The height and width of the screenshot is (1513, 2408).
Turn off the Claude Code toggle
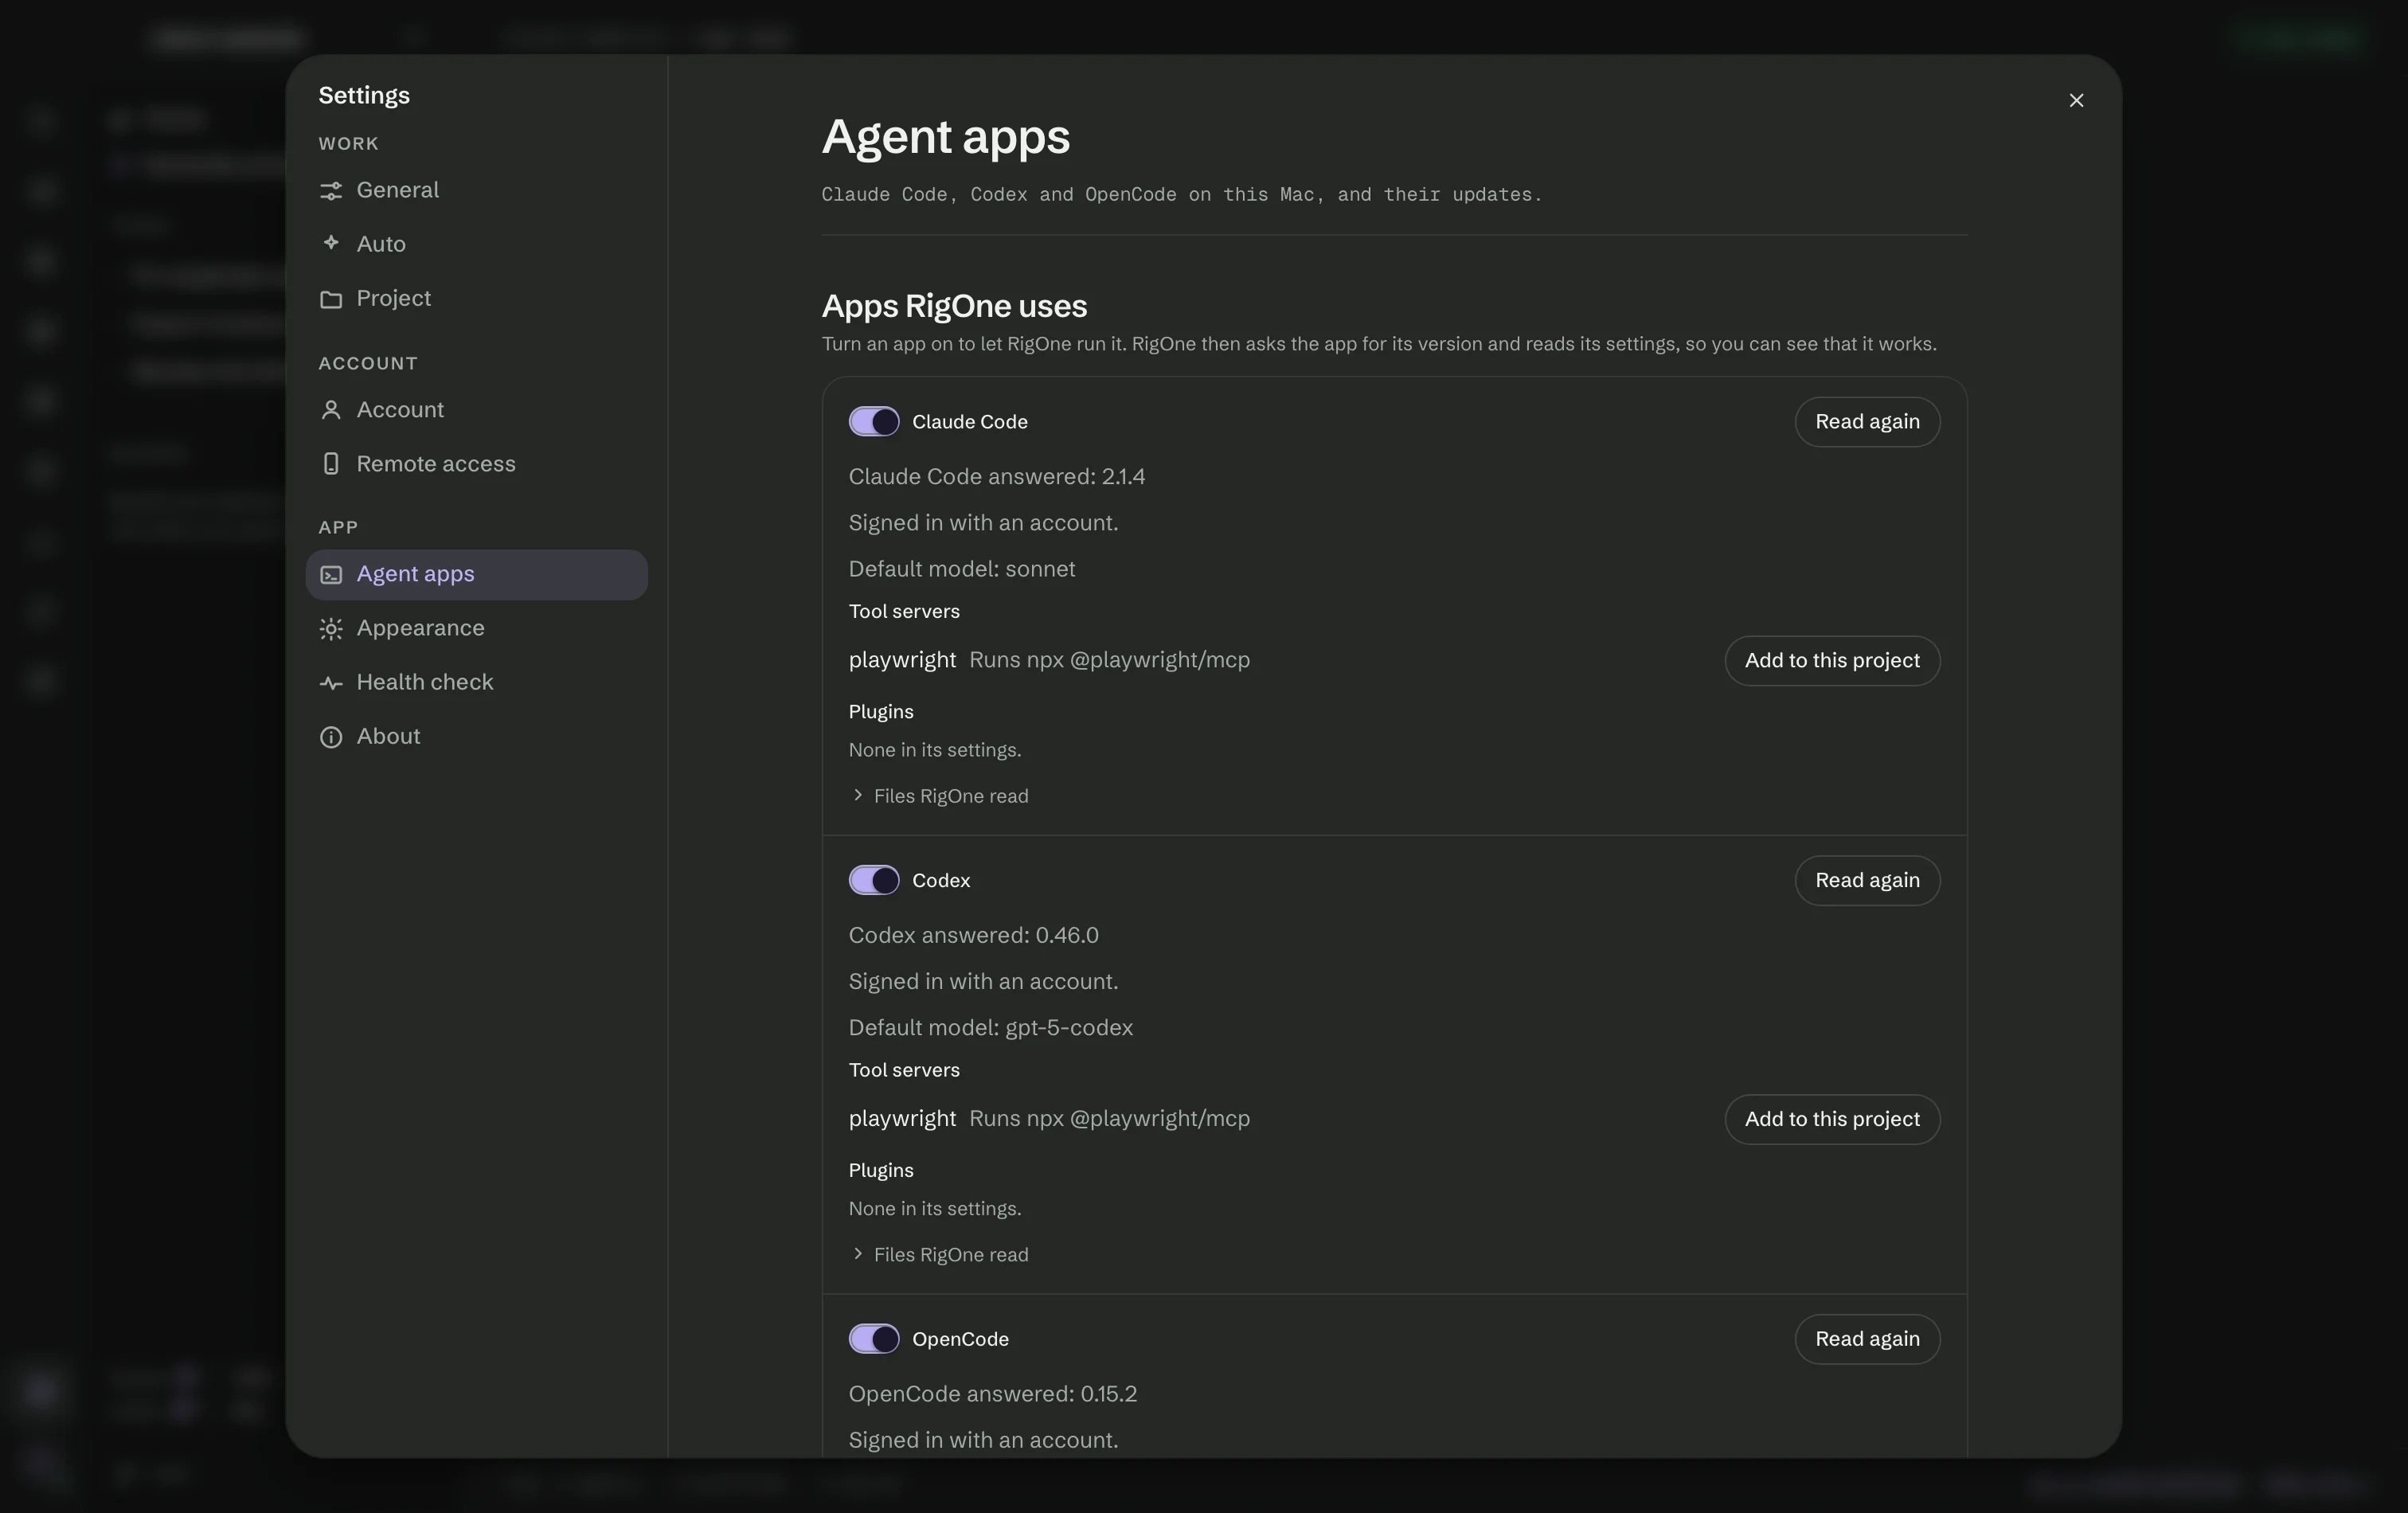(874, 421)
